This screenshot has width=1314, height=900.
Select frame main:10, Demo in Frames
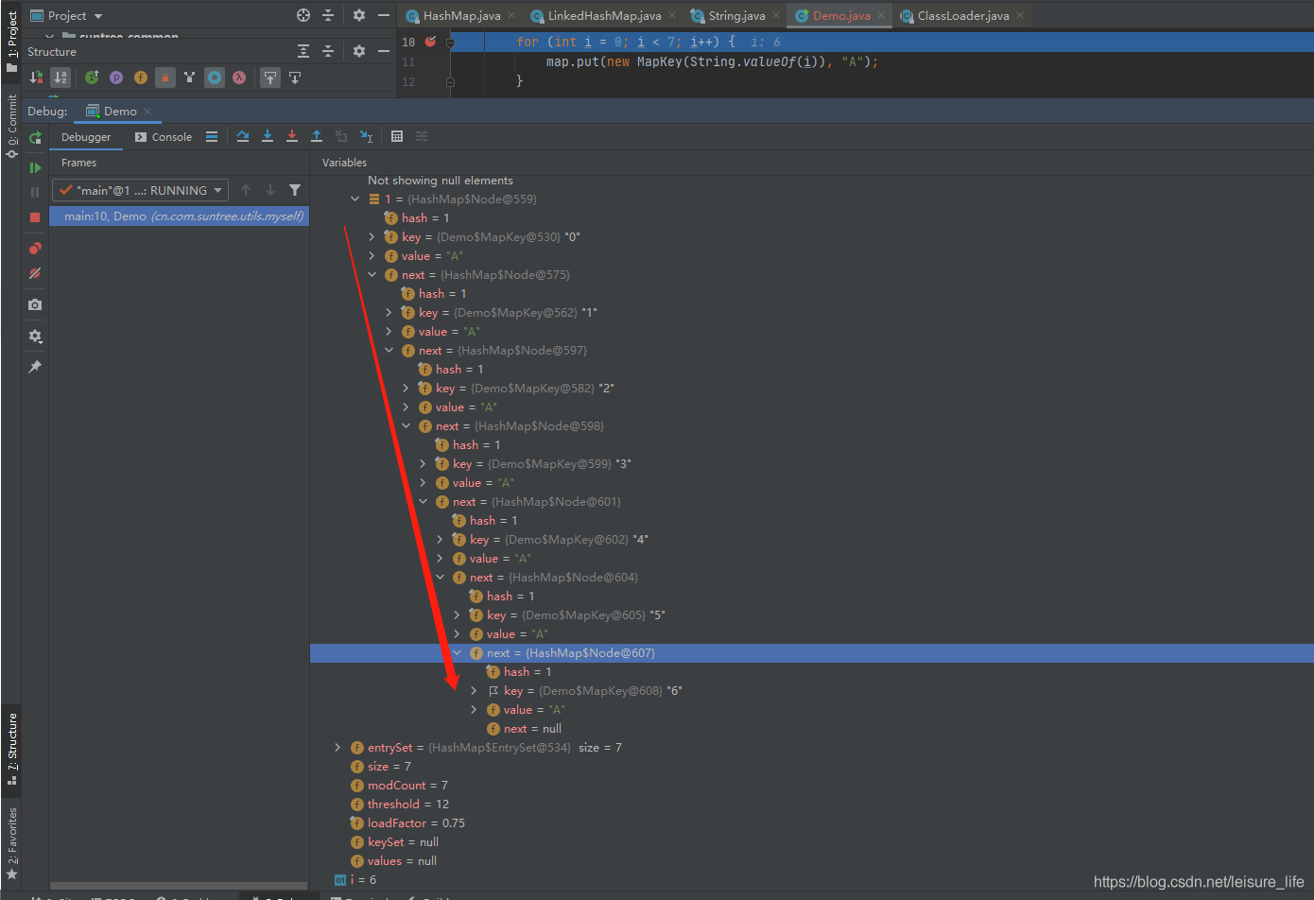pyautogui.click(x=180, y=216)
